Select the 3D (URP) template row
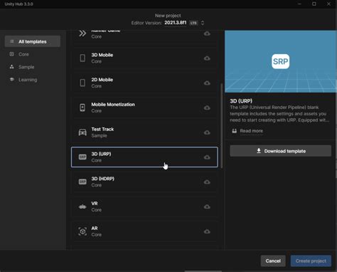 [144, 157]
